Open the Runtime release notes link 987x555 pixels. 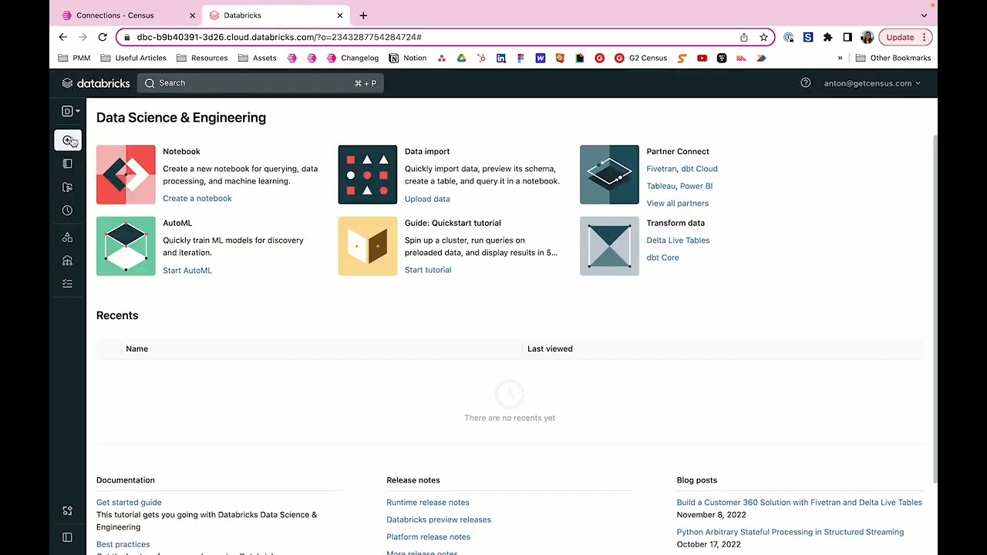pyautogui.click(x=428, y=503)
